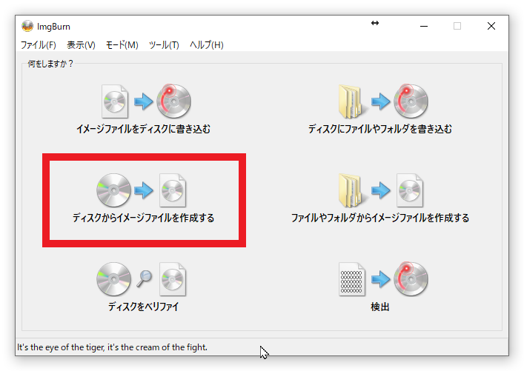Screen dimensions: 524x371
Task: Choose ファイルやフォルダからイメージファイルを作成する label
Action: (x=380, y=218)
